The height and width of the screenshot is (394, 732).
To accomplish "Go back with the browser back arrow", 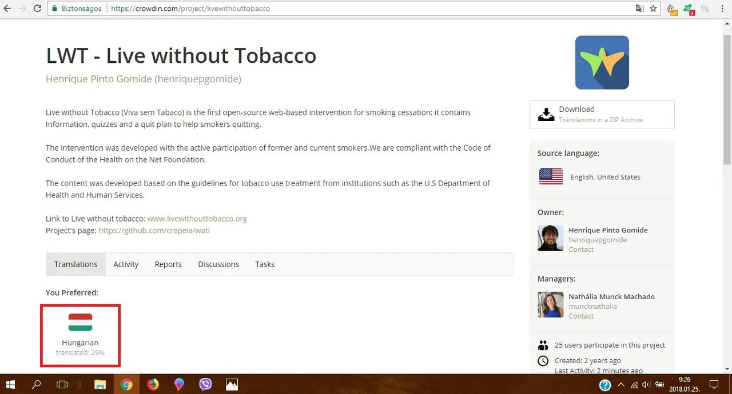I will (7, 9).
